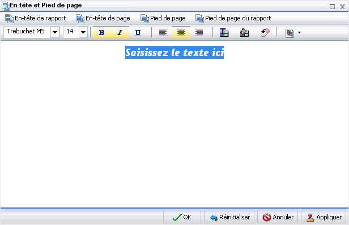Close the En-tête et Pied de page dialog

[x=342, y=6]
